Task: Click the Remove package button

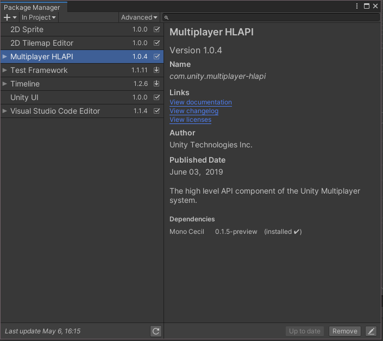Action: pos(344,331)
